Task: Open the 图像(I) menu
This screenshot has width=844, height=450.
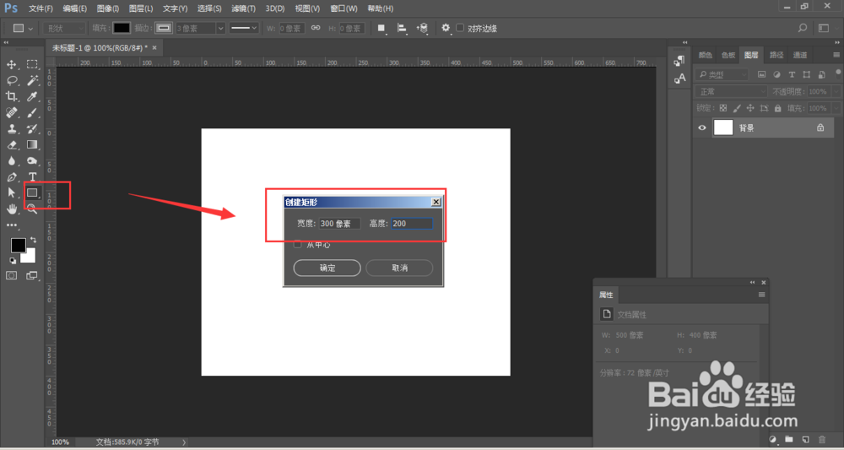Action: tap(108, 8)
